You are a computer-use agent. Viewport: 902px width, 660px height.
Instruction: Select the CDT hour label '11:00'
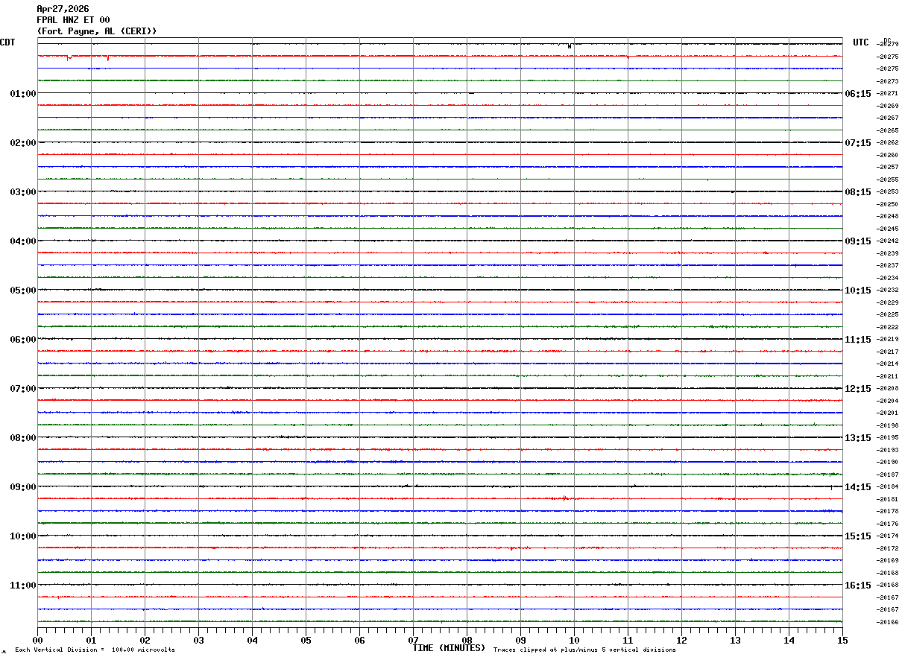[x=23, y=586]
